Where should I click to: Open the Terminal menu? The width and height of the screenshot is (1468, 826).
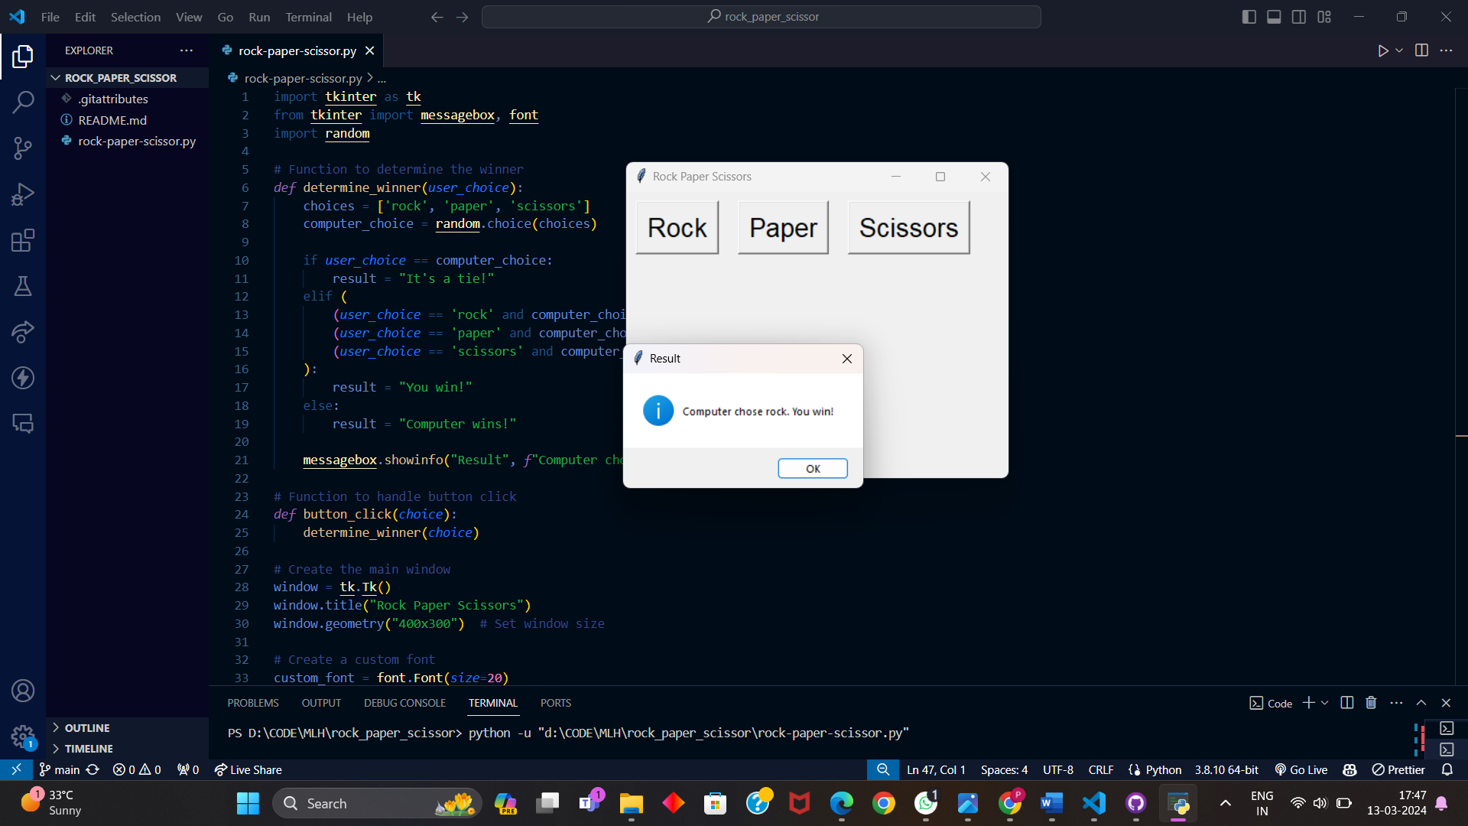point(308,17)
